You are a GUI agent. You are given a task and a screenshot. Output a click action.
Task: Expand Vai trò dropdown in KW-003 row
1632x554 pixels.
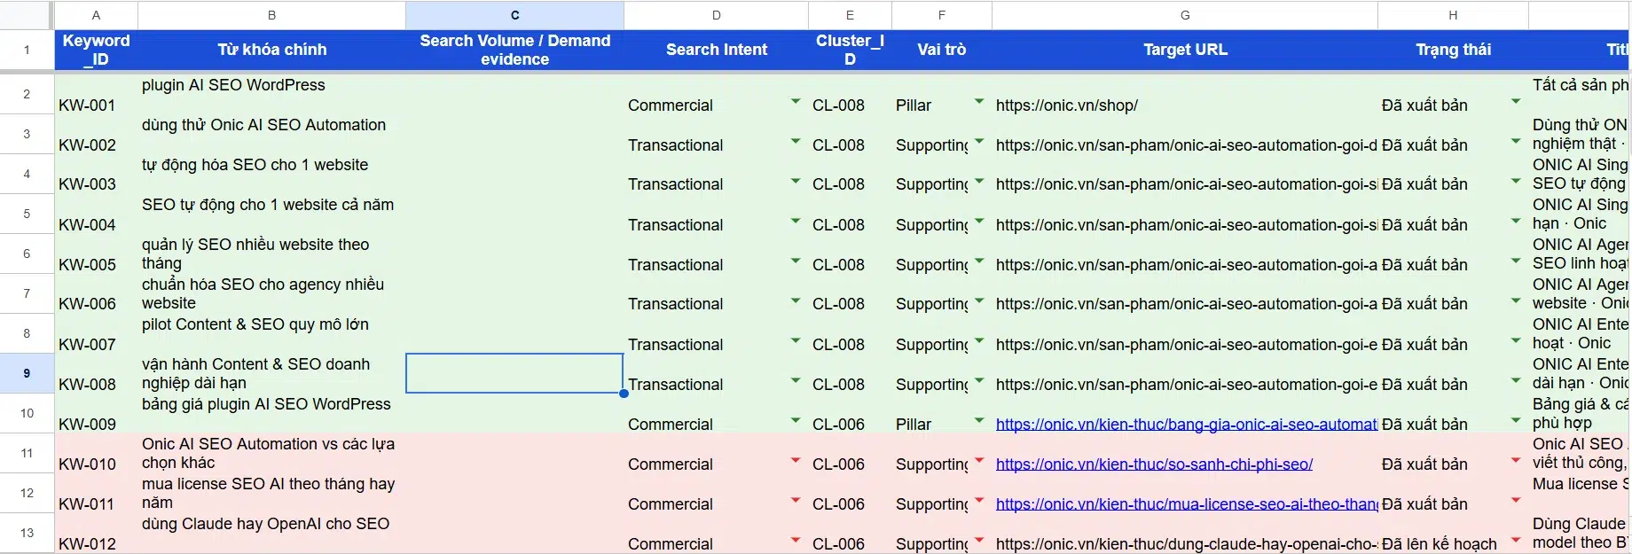coord(979,181)
